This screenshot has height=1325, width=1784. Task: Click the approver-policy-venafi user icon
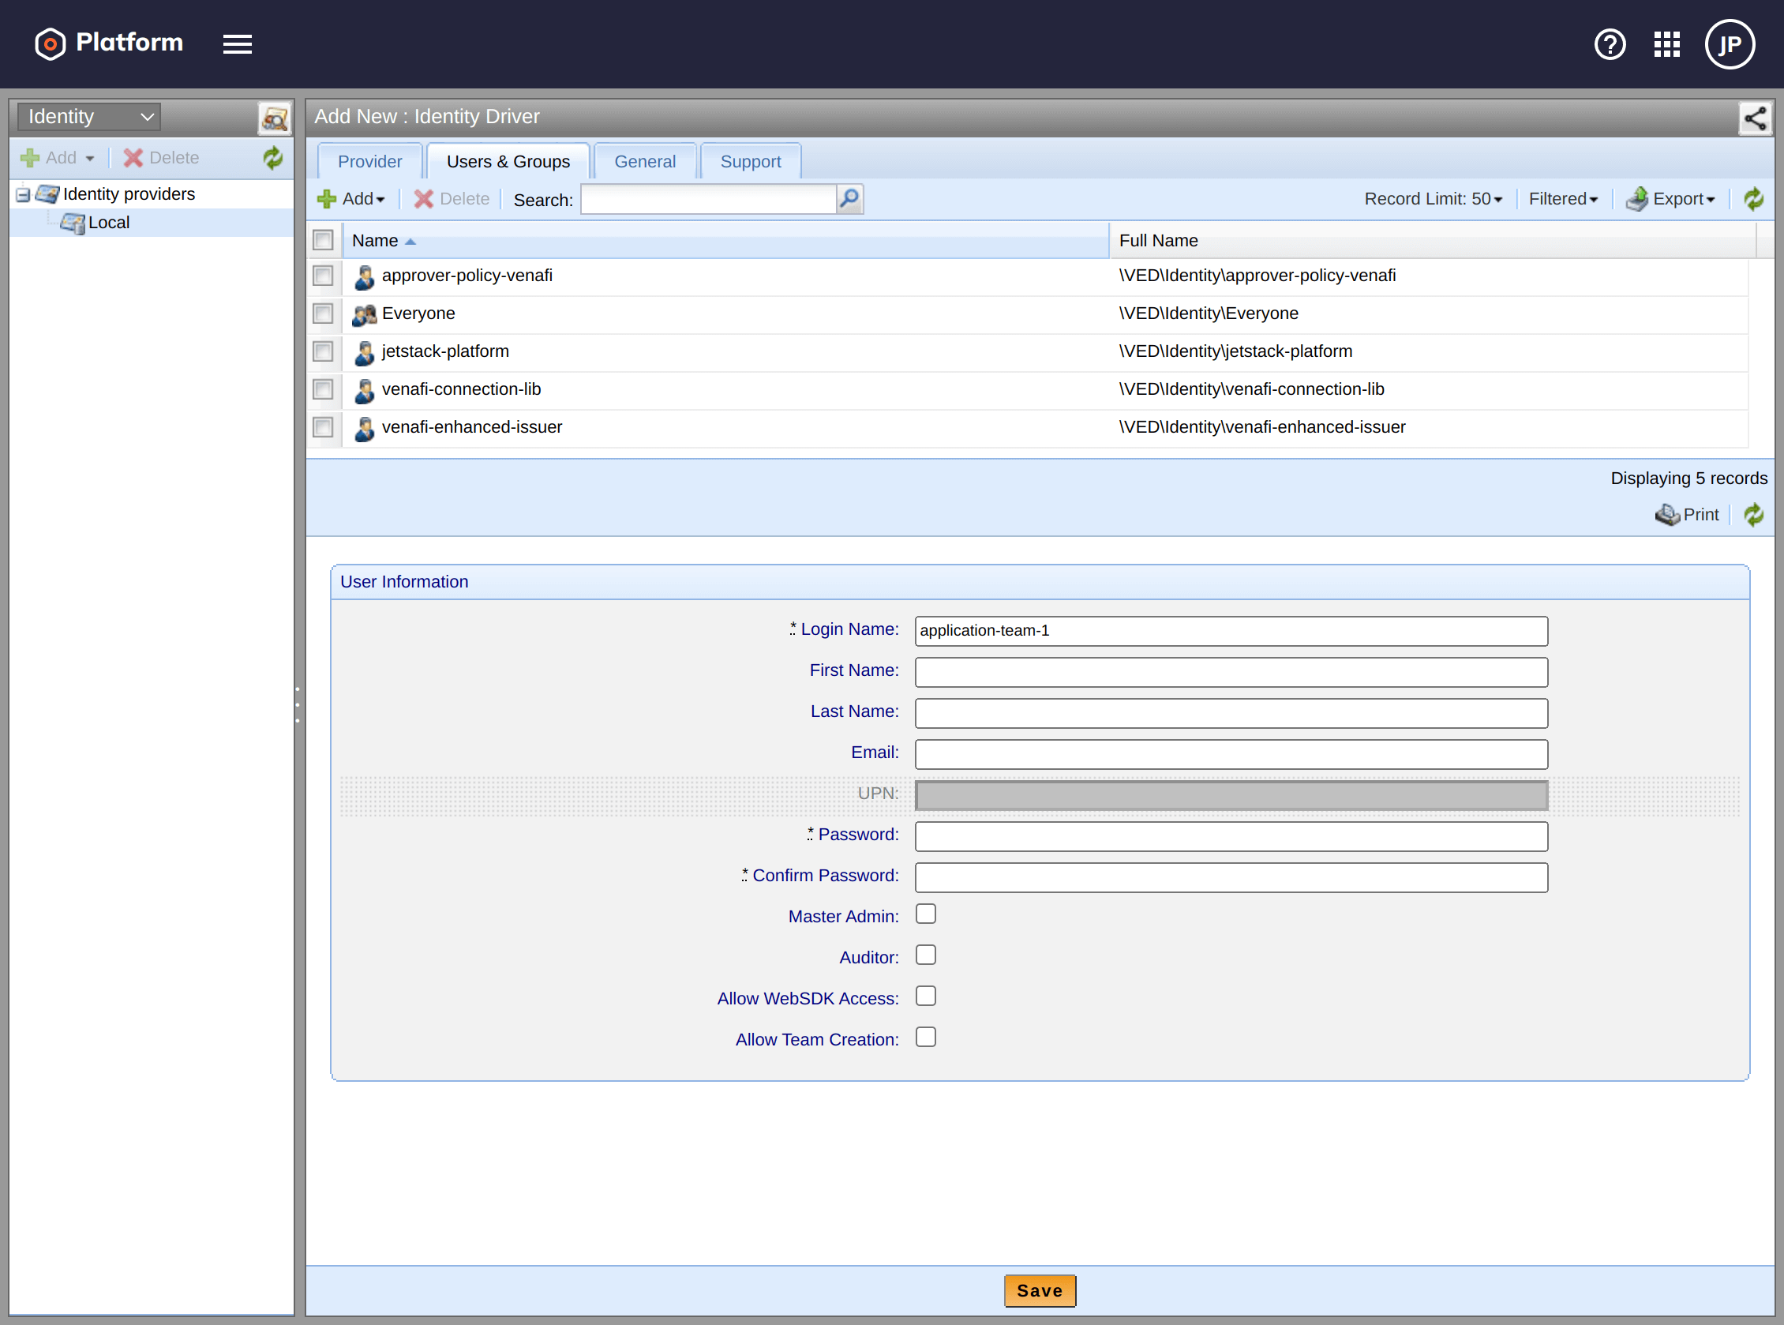point(364,276)
